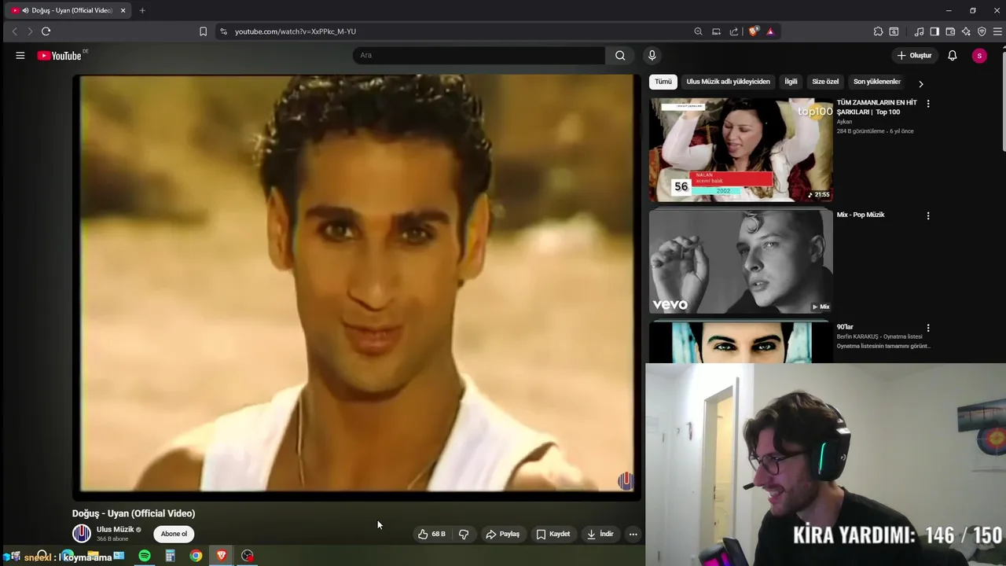Go back with browser back arrow
1006x566 pixels.
tap(14, 31)
